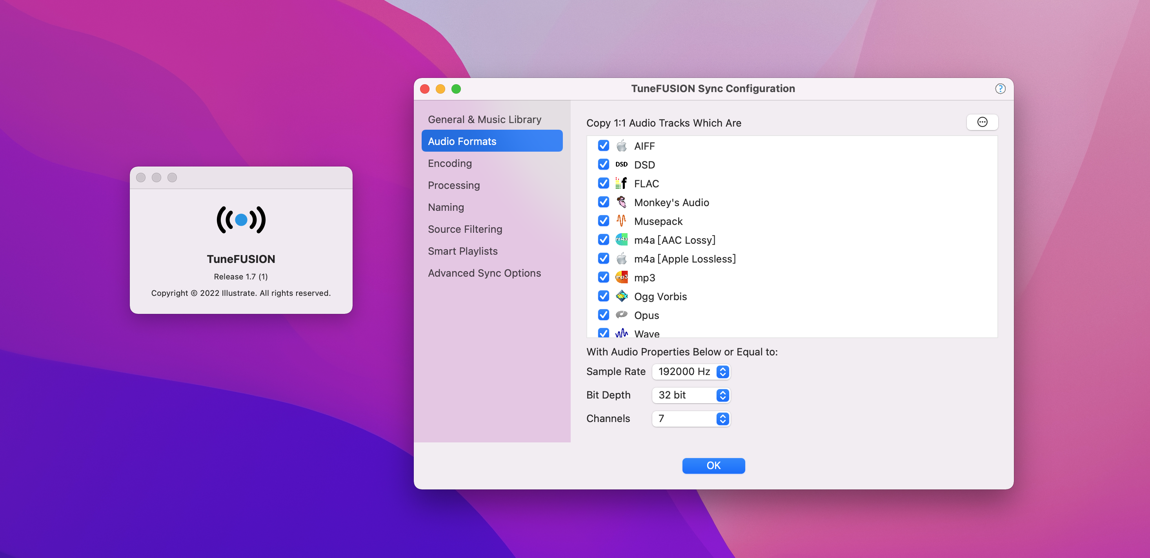This screenshot has height=558, width=1150.
Task: Open Smart Playlists in the sidebar
Action: click(462, 251)
